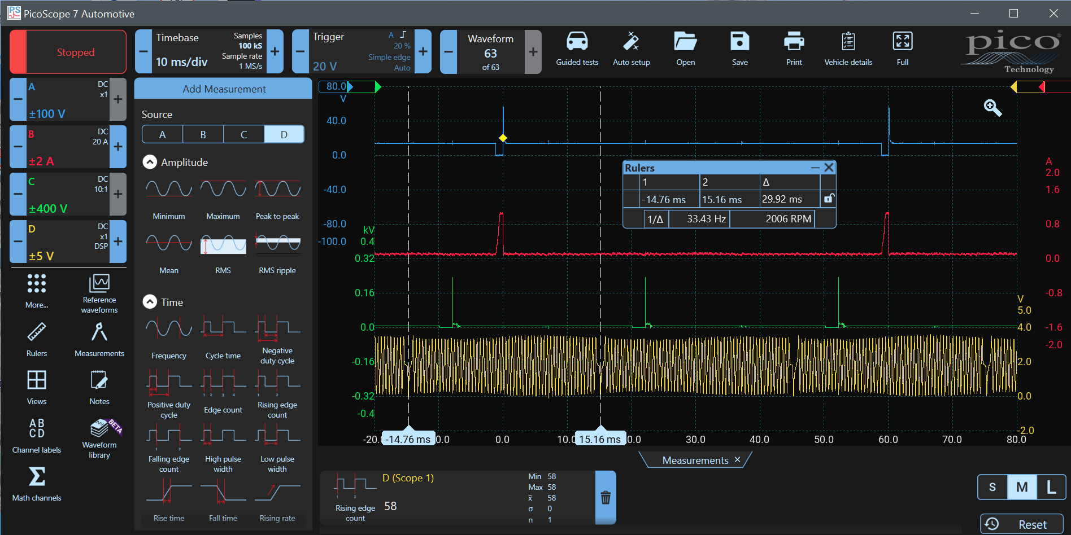The width and height of the screenshot is (1071, 535).
Task: Run Auto setup wand tool
Action: pos(631,49)
